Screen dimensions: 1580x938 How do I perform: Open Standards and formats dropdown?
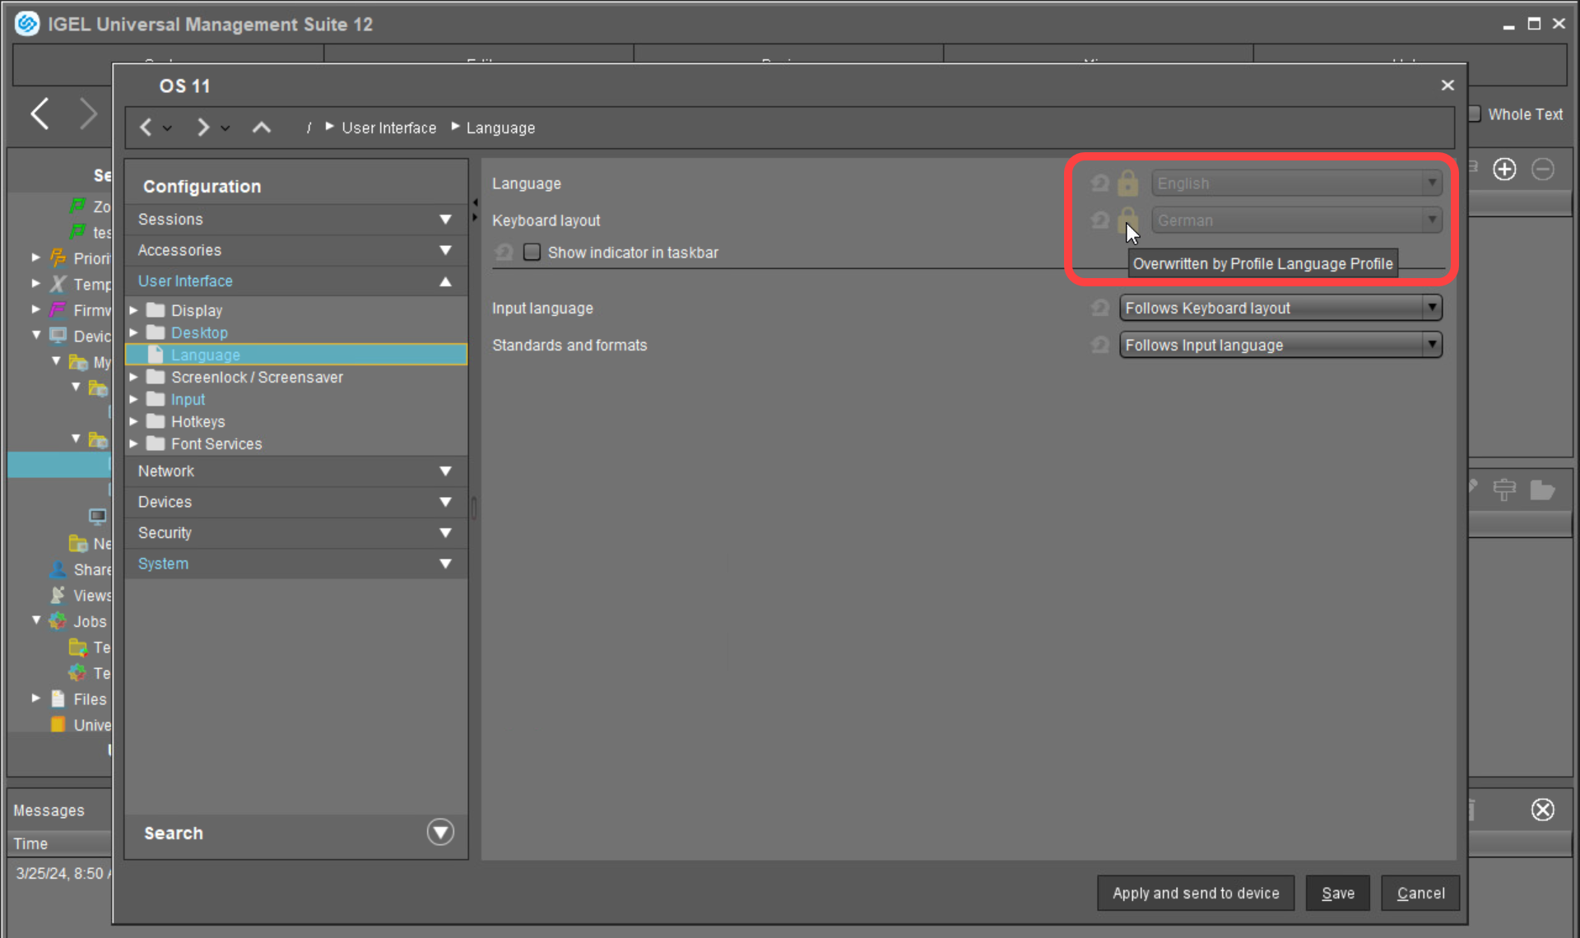click(x=1280, y=345)
